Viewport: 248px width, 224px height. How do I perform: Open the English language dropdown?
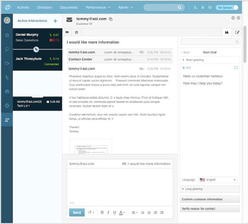218,180
